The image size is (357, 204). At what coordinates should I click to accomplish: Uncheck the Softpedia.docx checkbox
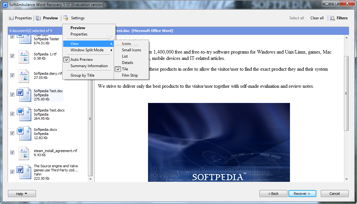[12, 133]
